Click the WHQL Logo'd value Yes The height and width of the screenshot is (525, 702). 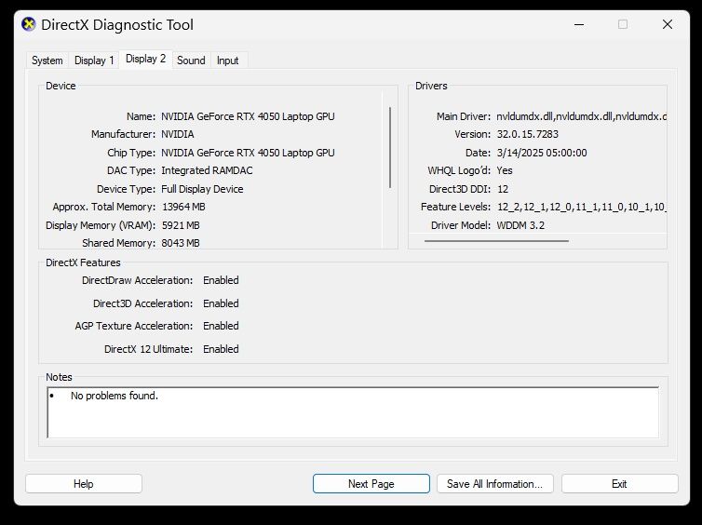[505, 170]
